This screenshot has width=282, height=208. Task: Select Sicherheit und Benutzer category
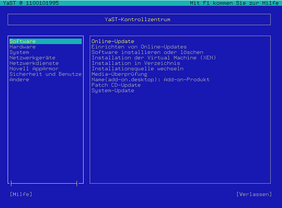pos(46,74)
